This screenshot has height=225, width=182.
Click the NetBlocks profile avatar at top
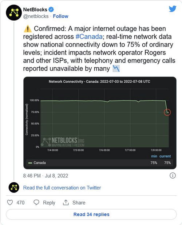[x=14, y=13]
